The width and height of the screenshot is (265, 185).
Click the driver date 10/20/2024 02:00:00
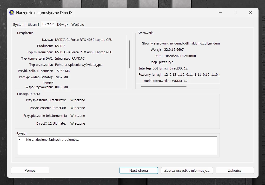pos(180,56)
